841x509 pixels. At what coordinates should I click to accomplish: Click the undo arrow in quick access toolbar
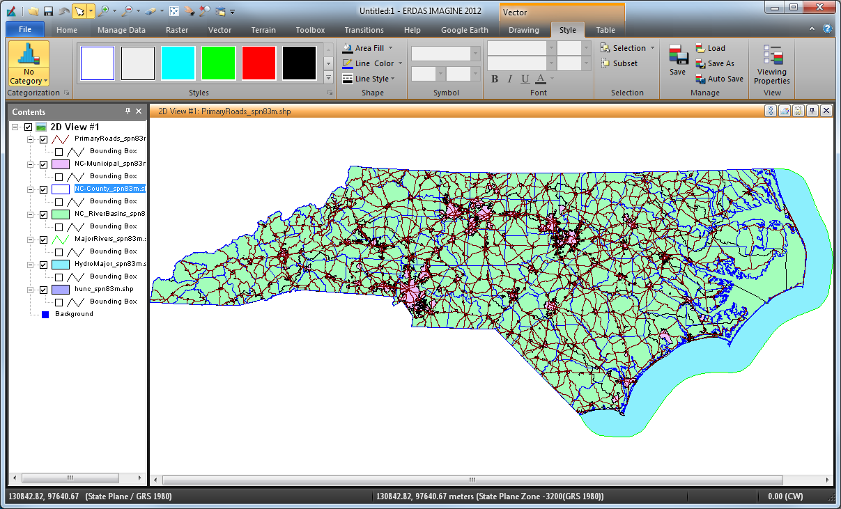(63, 11)
